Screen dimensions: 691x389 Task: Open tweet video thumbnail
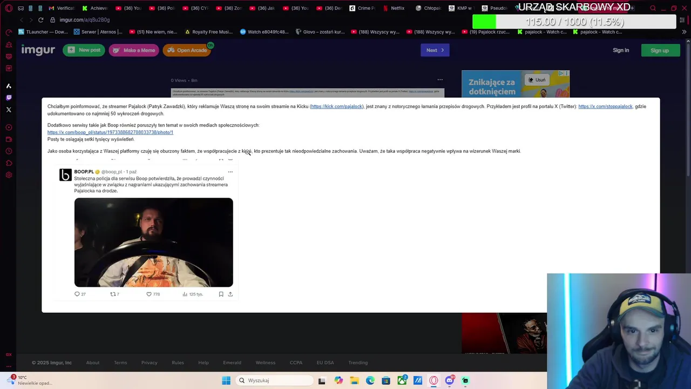(x=154, y=243)
